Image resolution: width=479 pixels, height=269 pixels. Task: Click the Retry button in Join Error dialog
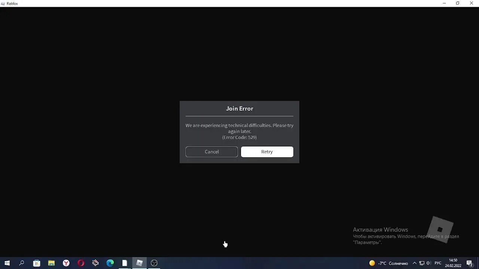click(267, 152)
